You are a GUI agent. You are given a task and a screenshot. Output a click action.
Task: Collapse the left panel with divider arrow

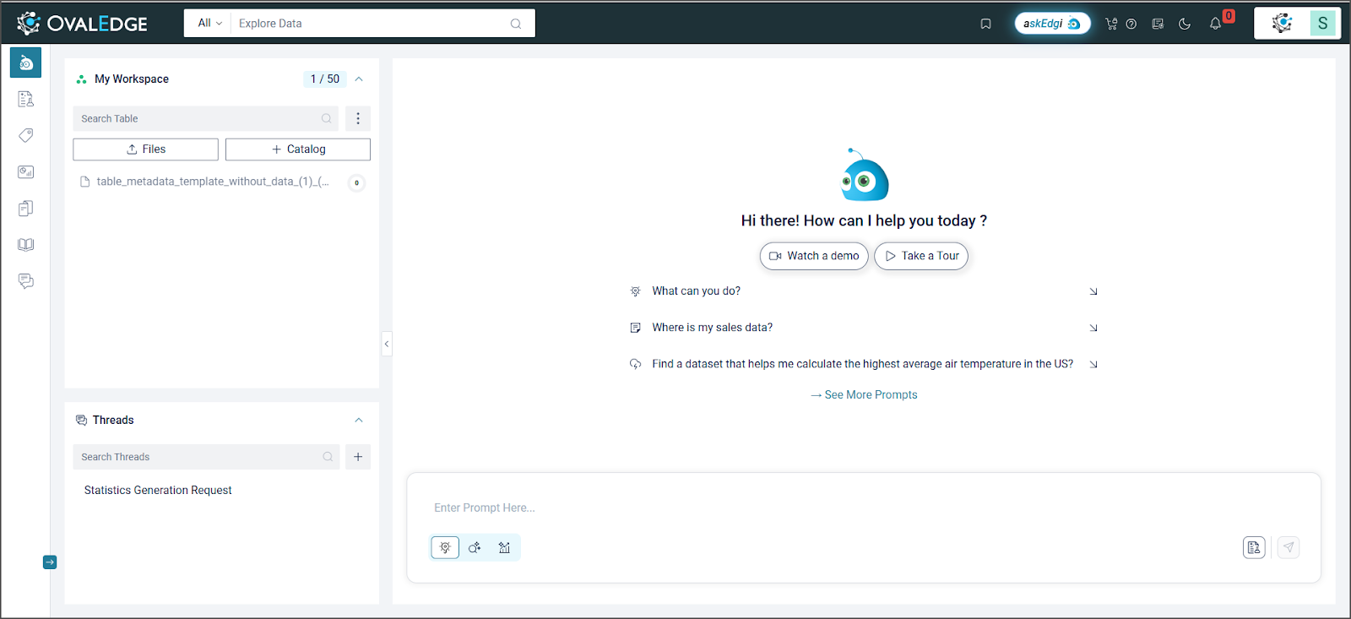coord(387,344)
